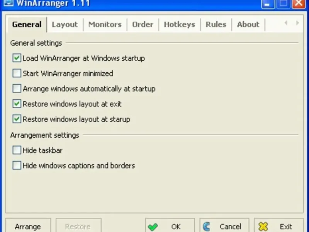This screenshot has height=232, width=309.
Task: Switch to the Layout tab
Action: (x=65, y=24)
